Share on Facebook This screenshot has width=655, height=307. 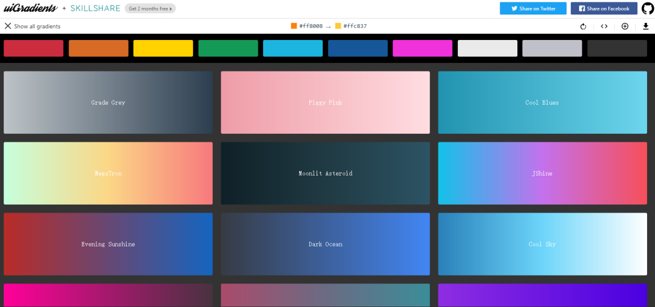click(x=604, y=8)
